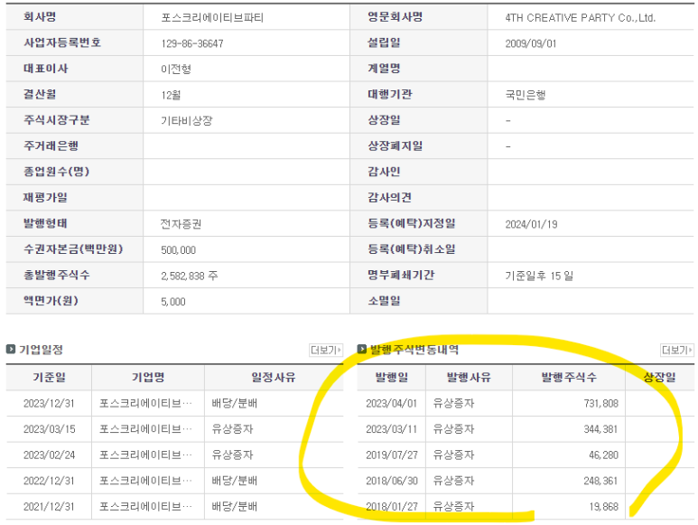This screenshot has height=525, width=698.
Task: Click the 명부폐쇄기간 row label
Action: point(401,276)
